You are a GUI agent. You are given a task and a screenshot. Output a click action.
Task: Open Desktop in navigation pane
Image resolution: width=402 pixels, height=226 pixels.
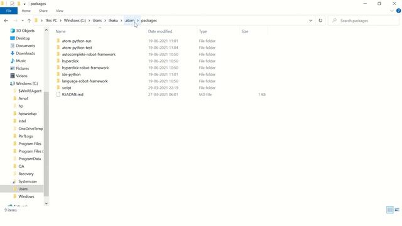pos(23,38)
